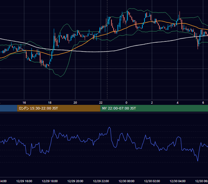
Task: Click the date label 12/30 00:00
Action: (x=126, y=181)
